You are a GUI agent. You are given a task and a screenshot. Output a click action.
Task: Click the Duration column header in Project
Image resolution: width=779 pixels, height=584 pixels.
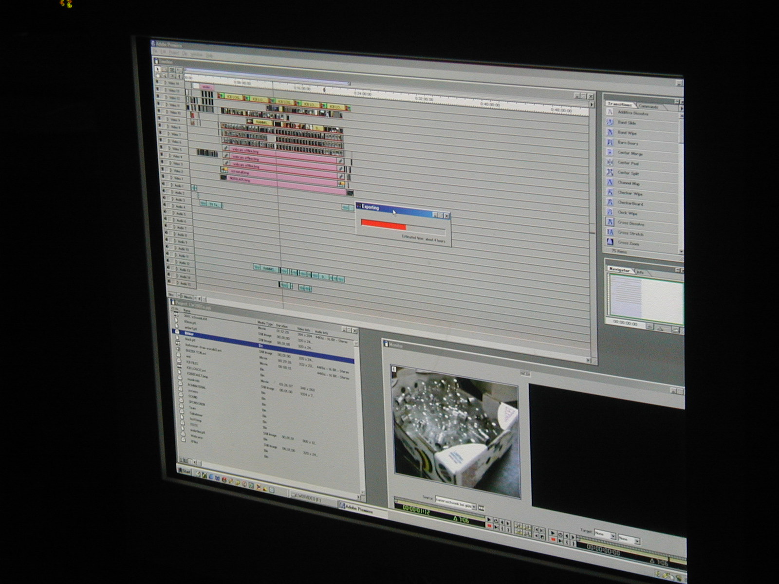(x=282, y=325)
